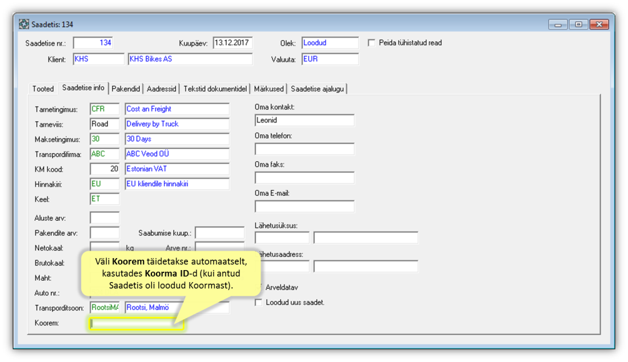Click the client name field KHS Bikes AS
628x362 pixels.
190,59
